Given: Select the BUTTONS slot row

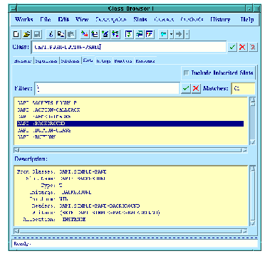Looking at the screenshot, I should click(x=130, y=137).
